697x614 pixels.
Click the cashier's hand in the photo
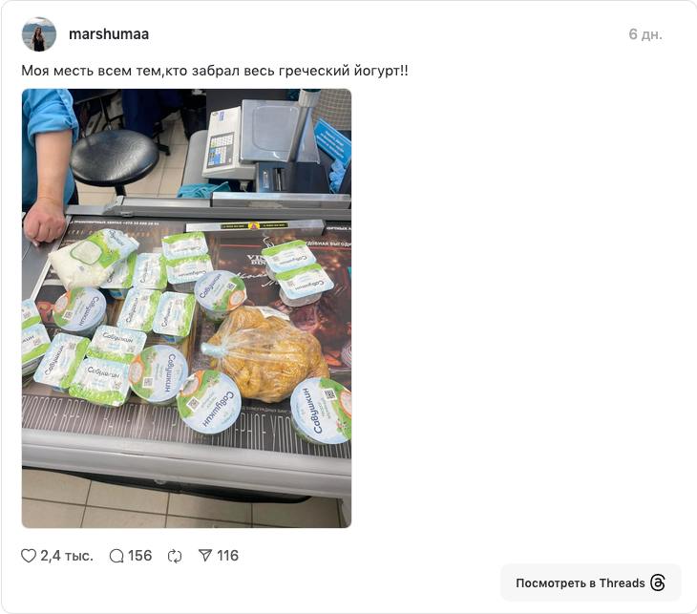click(x=45, y=221)
